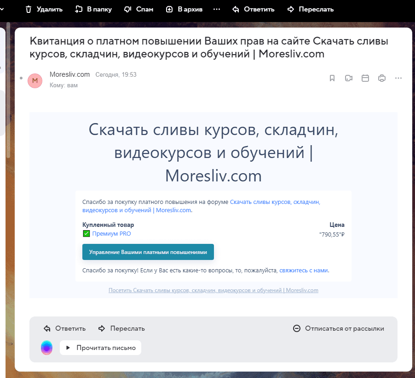415x378 pixels.
Task: Click 'Управление Вашими платными повышениями' button
Action: 148,252
